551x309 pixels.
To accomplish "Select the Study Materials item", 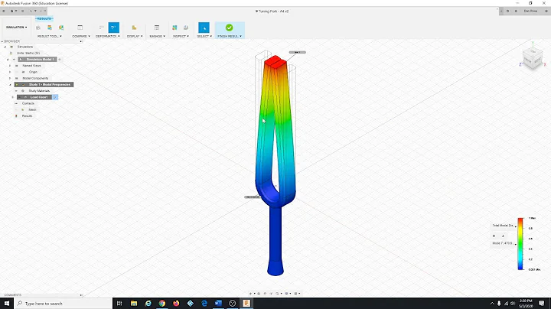I will click(x=39, y=91).
